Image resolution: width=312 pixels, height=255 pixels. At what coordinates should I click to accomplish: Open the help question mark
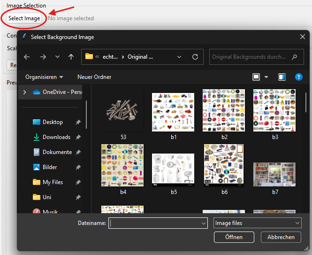299,77
